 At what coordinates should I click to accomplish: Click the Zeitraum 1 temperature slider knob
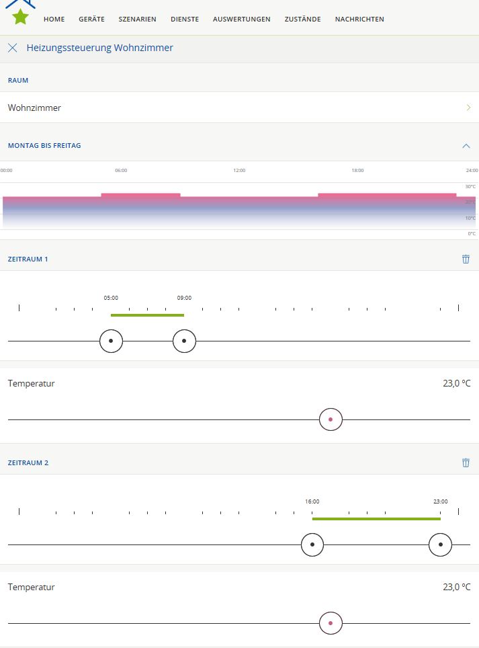(x=331, y=419)
